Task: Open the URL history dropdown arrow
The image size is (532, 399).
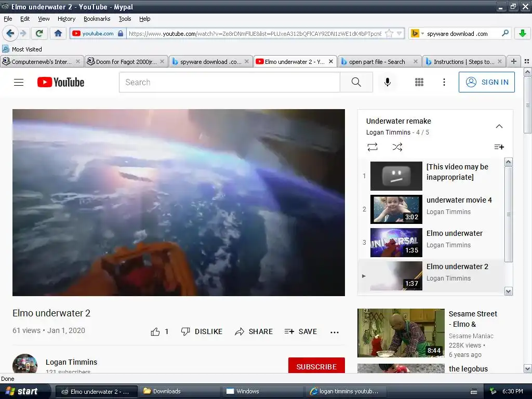Action: tap(400, 33)
